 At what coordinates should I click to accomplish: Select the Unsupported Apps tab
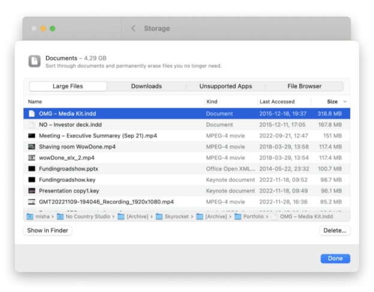tap(225, 86)
